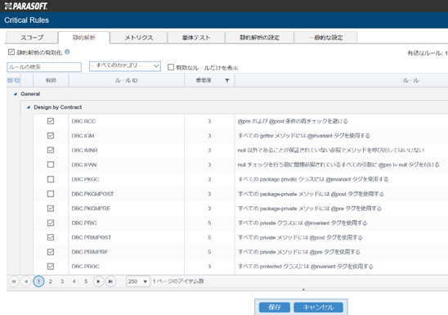Select the DBC.IMNR rule ID text
The width and height of the screenshot is (448, 315).
click(x=84, y=151)
